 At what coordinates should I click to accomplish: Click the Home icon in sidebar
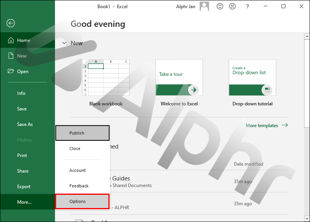[11, 40]
